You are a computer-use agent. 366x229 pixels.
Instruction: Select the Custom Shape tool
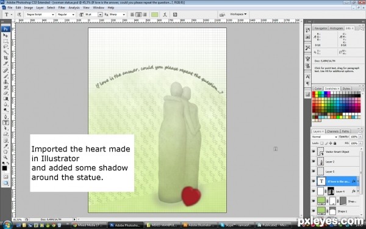5,134
